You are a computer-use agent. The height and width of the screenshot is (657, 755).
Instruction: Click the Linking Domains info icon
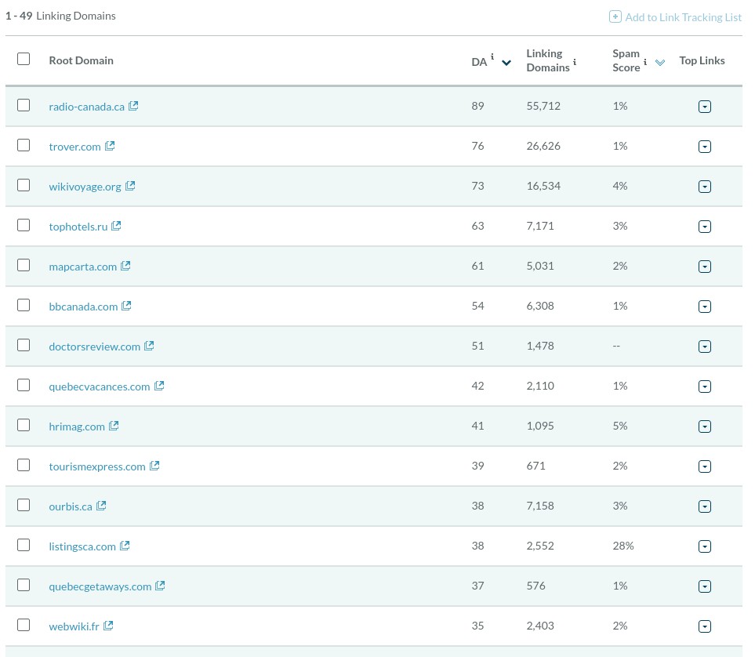tap(575, 62)
